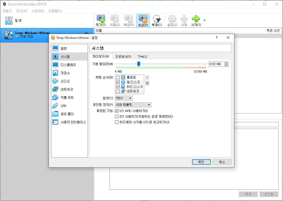Open USB settings category

(69, 106)
